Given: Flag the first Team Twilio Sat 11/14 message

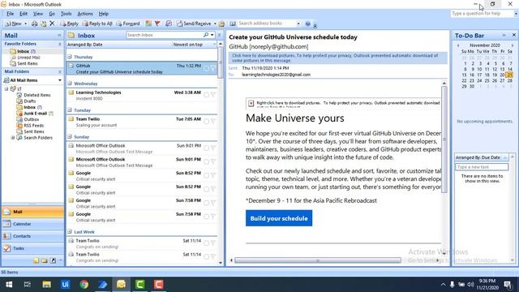Looking at the screenshot, I should (x=213, y=243).
